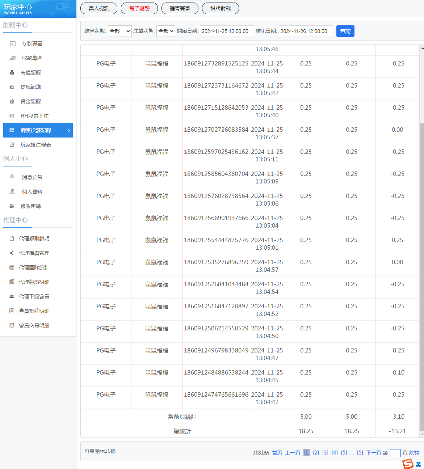424x469 pixels.
Task: Click the 存款專區 deposit icon
Action: [13, 44]
